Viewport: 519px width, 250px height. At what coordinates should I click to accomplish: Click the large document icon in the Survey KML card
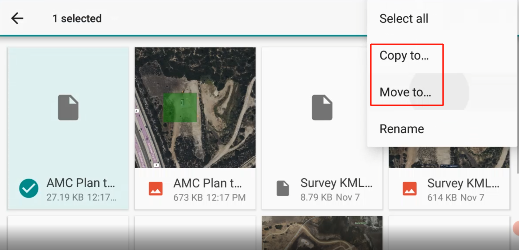tap(322, 107)
